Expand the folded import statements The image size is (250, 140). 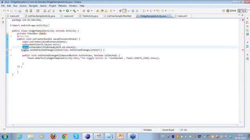(x=11, y=25)
